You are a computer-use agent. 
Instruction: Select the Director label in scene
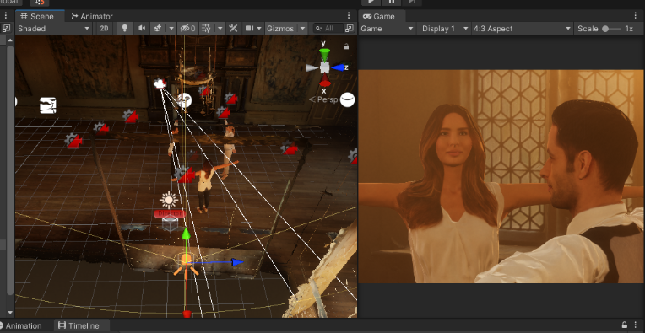tap(169, 214)
